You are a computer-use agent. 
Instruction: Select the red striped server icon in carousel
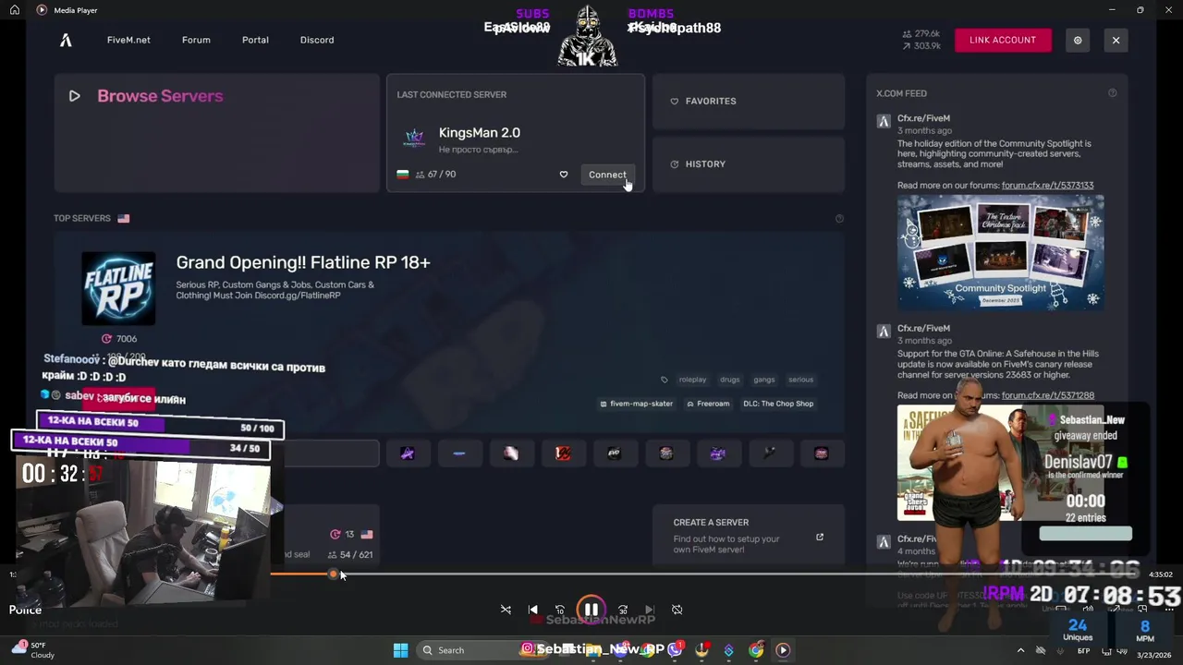(563, 453)
